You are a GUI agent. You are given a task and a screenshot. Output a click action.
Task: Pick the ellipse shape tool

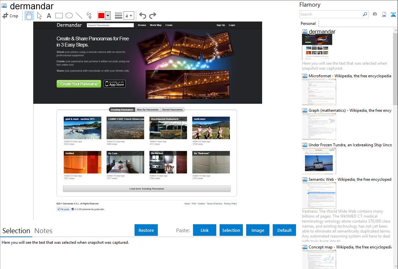pyautogui.click(x=69, y=16)
